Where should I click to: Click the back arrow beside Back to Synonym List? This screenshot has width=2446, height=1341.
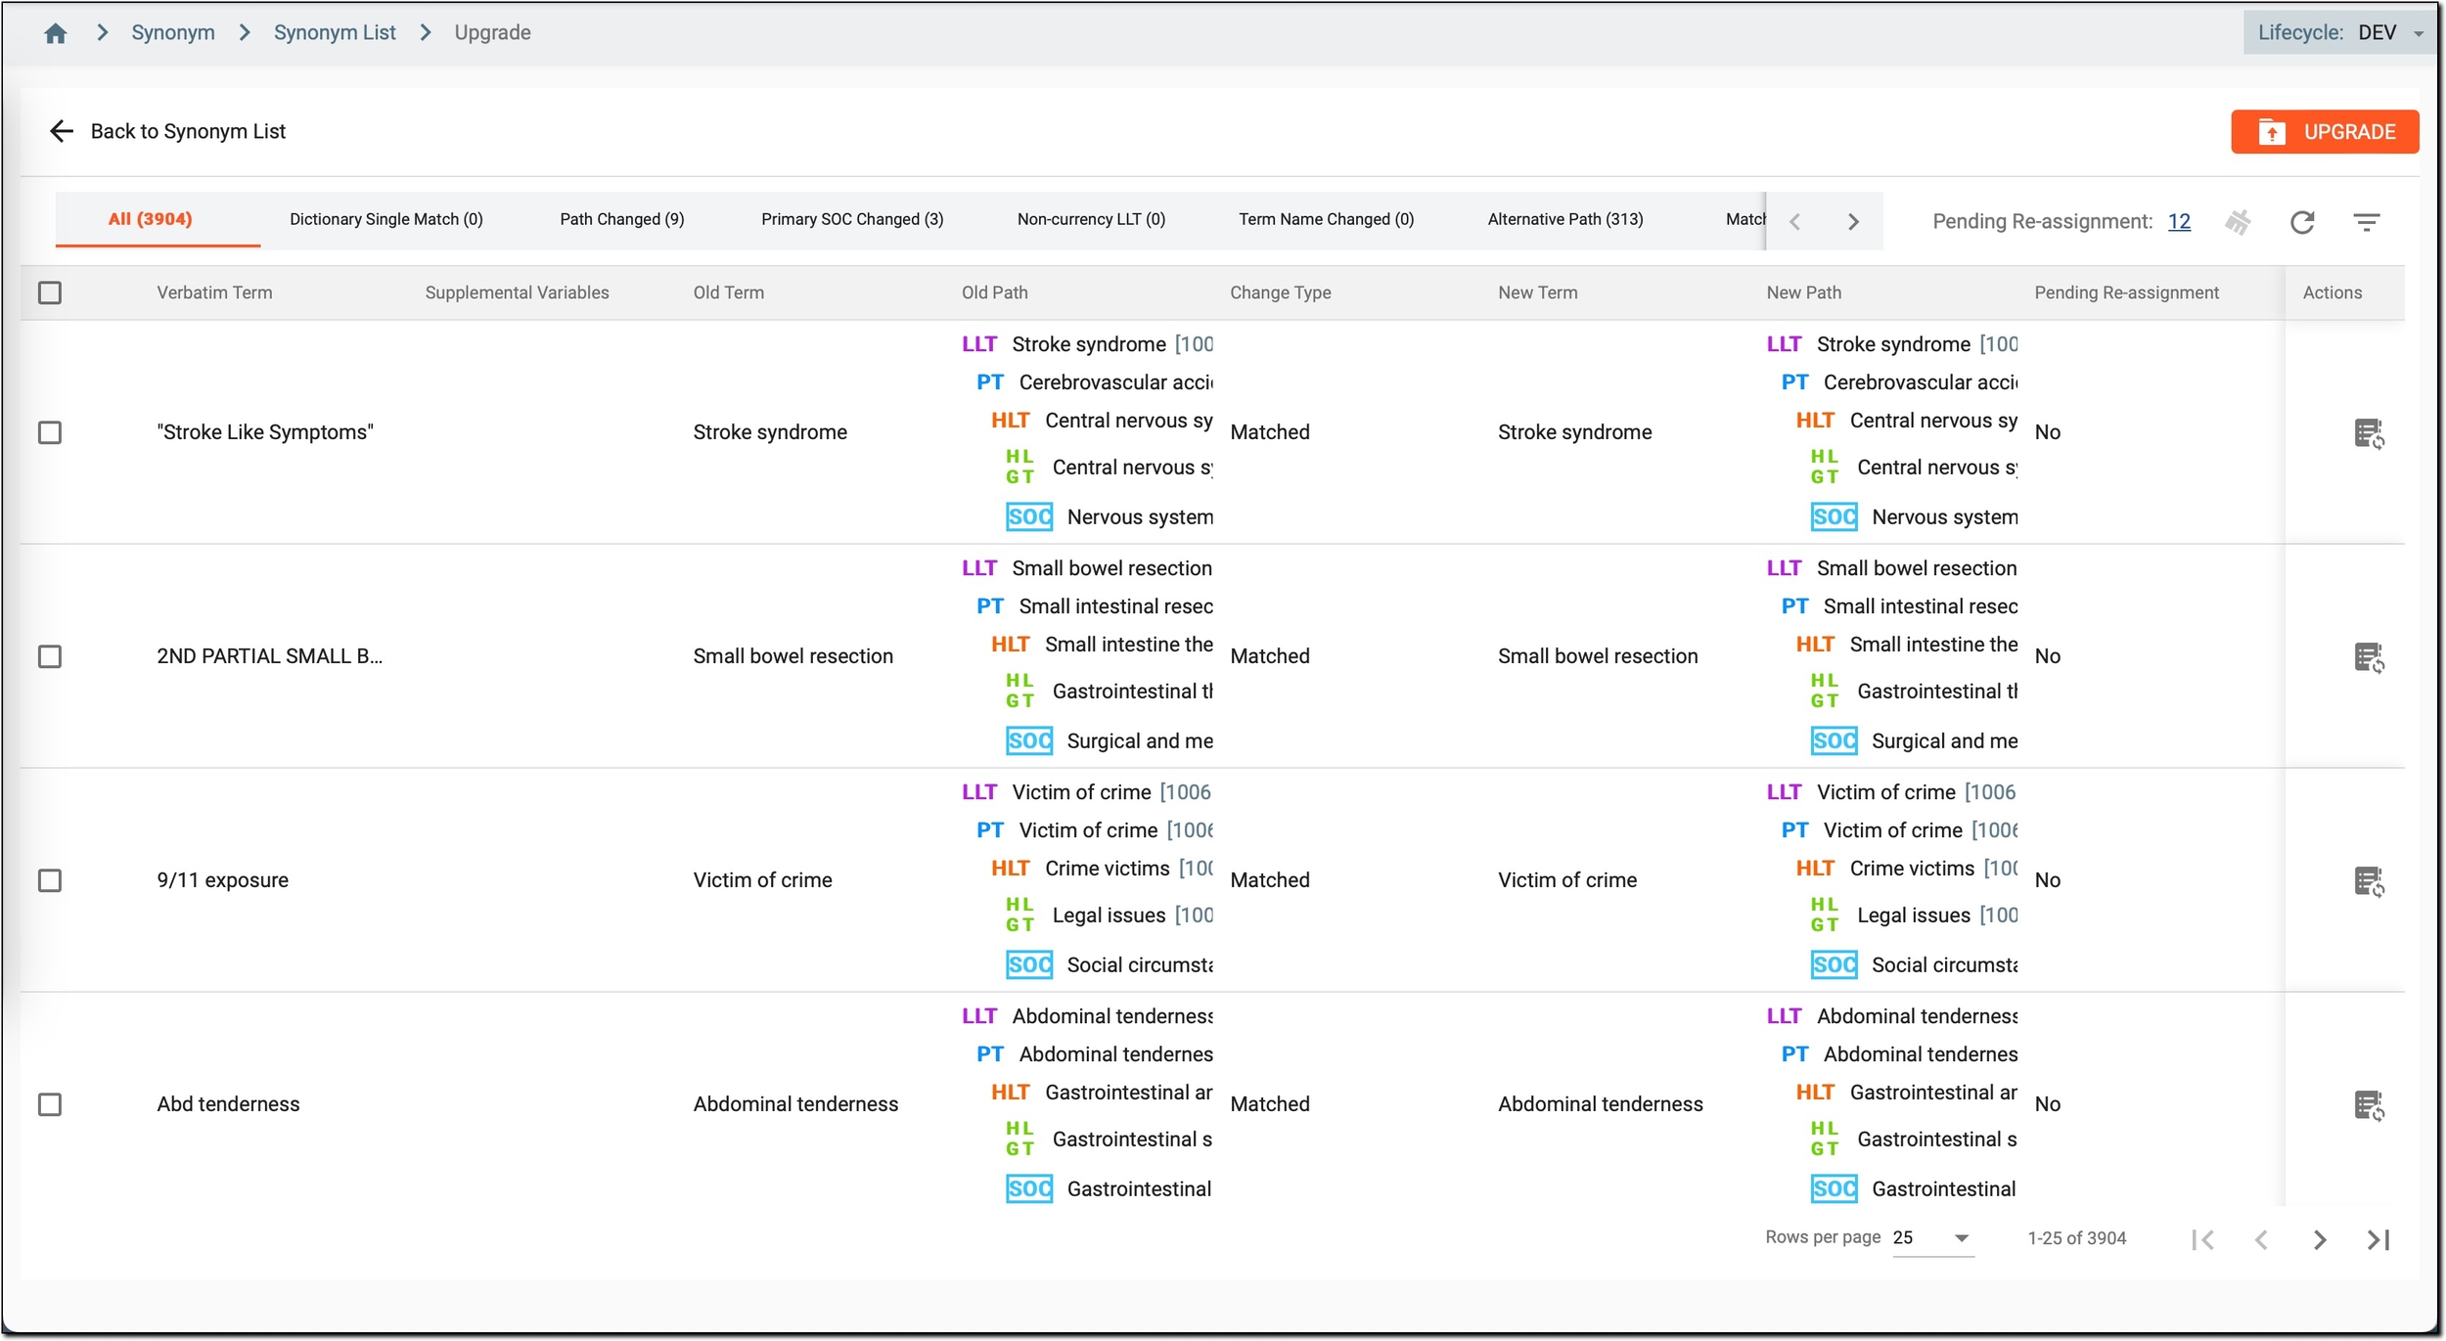tap(62, 131)
